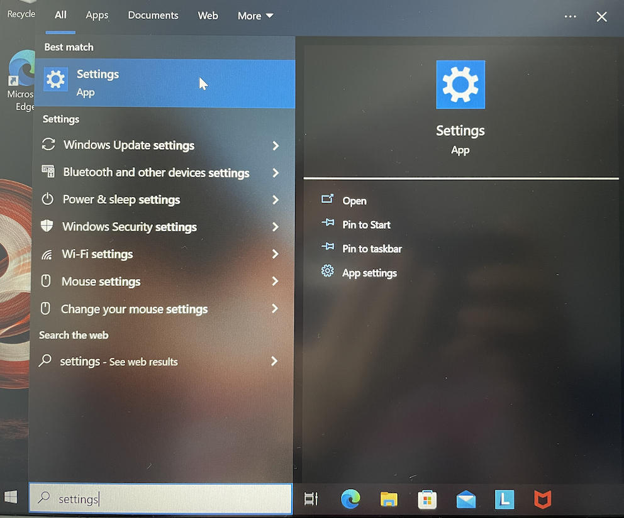Screen dimensions: 624x518
Task: Choose Pin to taskbar
Action: coord(372,249)
